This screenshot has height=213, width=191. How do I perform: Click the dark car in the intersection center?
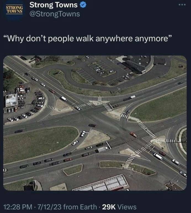[92, 125]
